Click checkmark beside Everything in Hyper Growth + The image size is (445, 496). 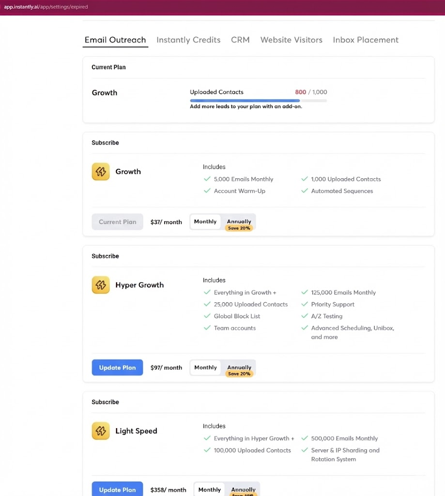207,438
